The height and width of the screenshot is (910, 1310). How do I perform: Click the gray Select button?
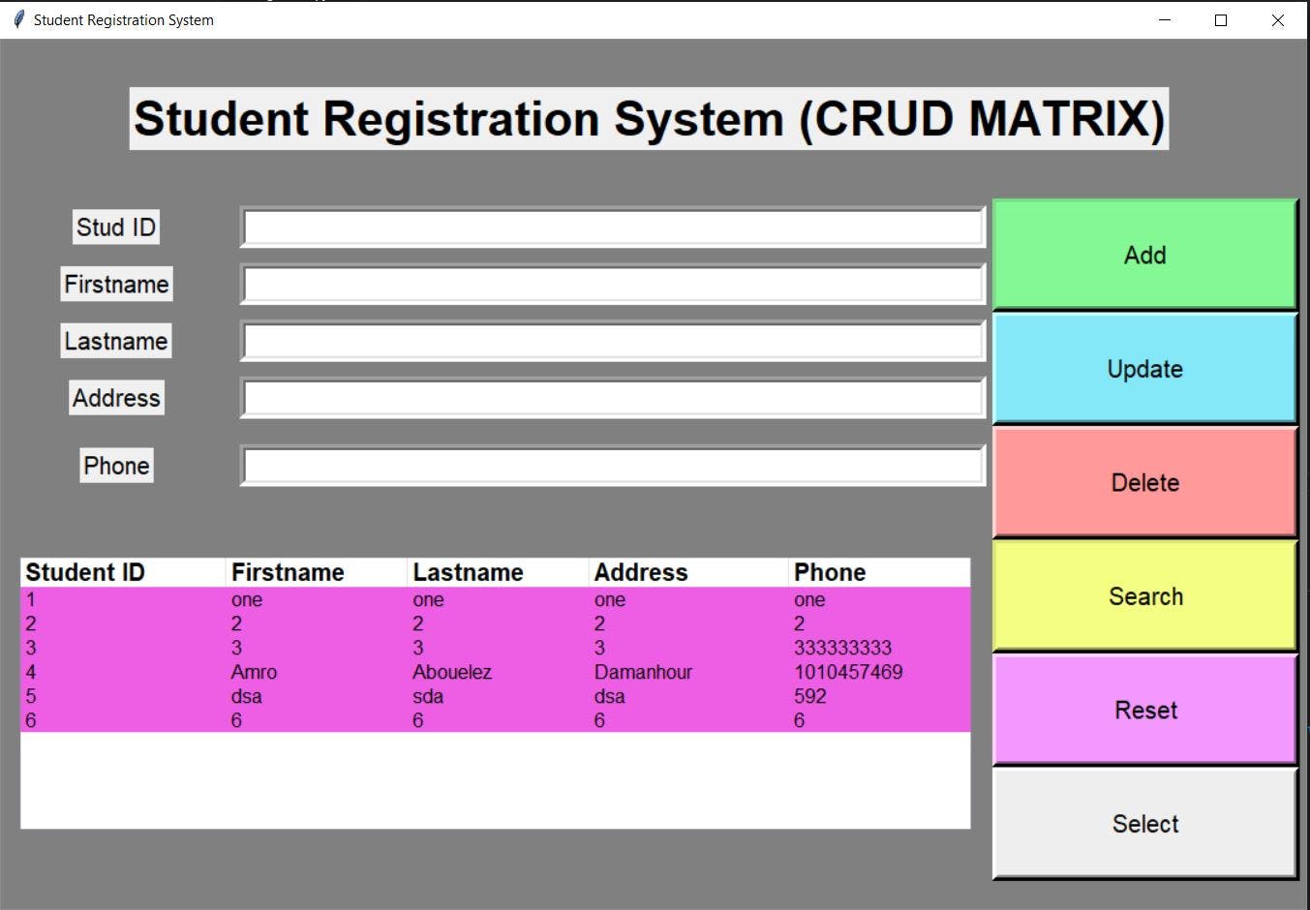[1145, 824]
